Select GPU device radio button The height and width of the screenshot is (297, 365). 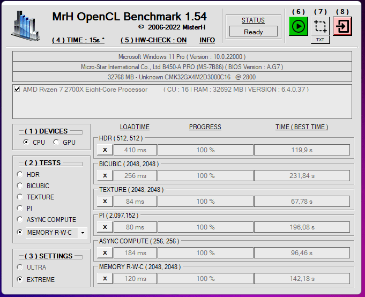56,142
